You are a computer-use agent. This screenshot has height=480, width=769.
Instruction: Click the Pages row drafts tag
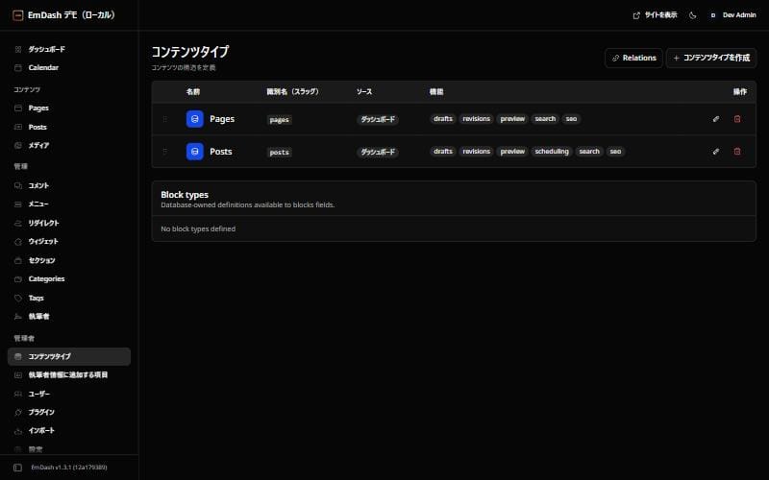[x=443, y=119]
